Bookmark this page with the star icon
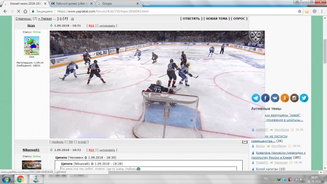The width and height of the screenshot is (327, 184). pos(299,11)
